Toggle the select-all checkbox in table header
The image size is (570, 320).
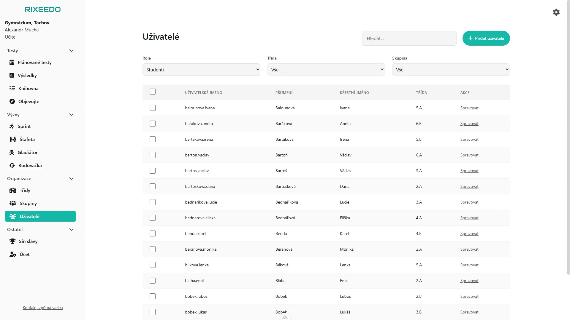tap(153, 92)
